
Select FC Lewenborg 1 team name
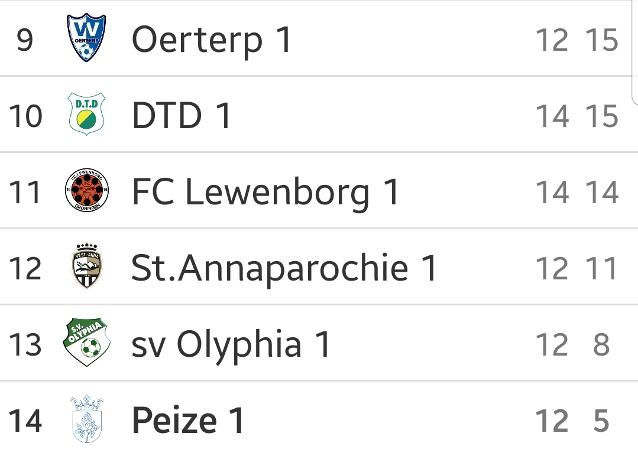[265, 192]
